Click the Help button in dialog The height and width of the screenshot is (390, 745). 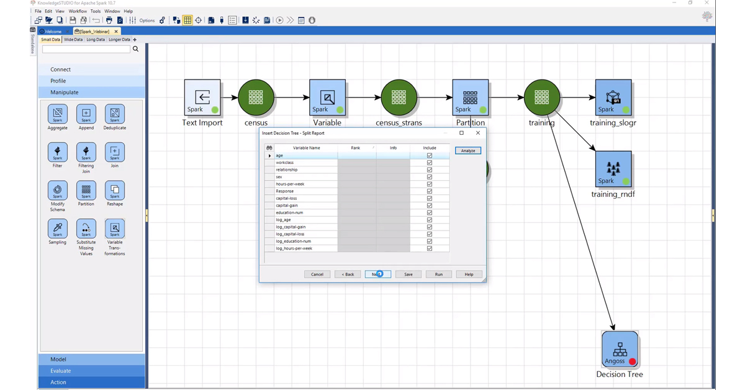(469, 274)
